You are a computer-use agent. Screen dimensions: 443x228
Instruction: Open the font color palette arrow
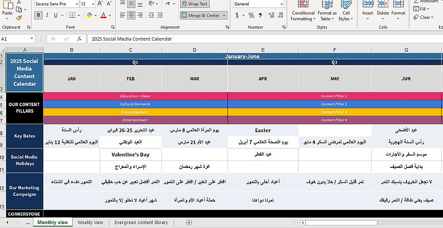(109, 15)
